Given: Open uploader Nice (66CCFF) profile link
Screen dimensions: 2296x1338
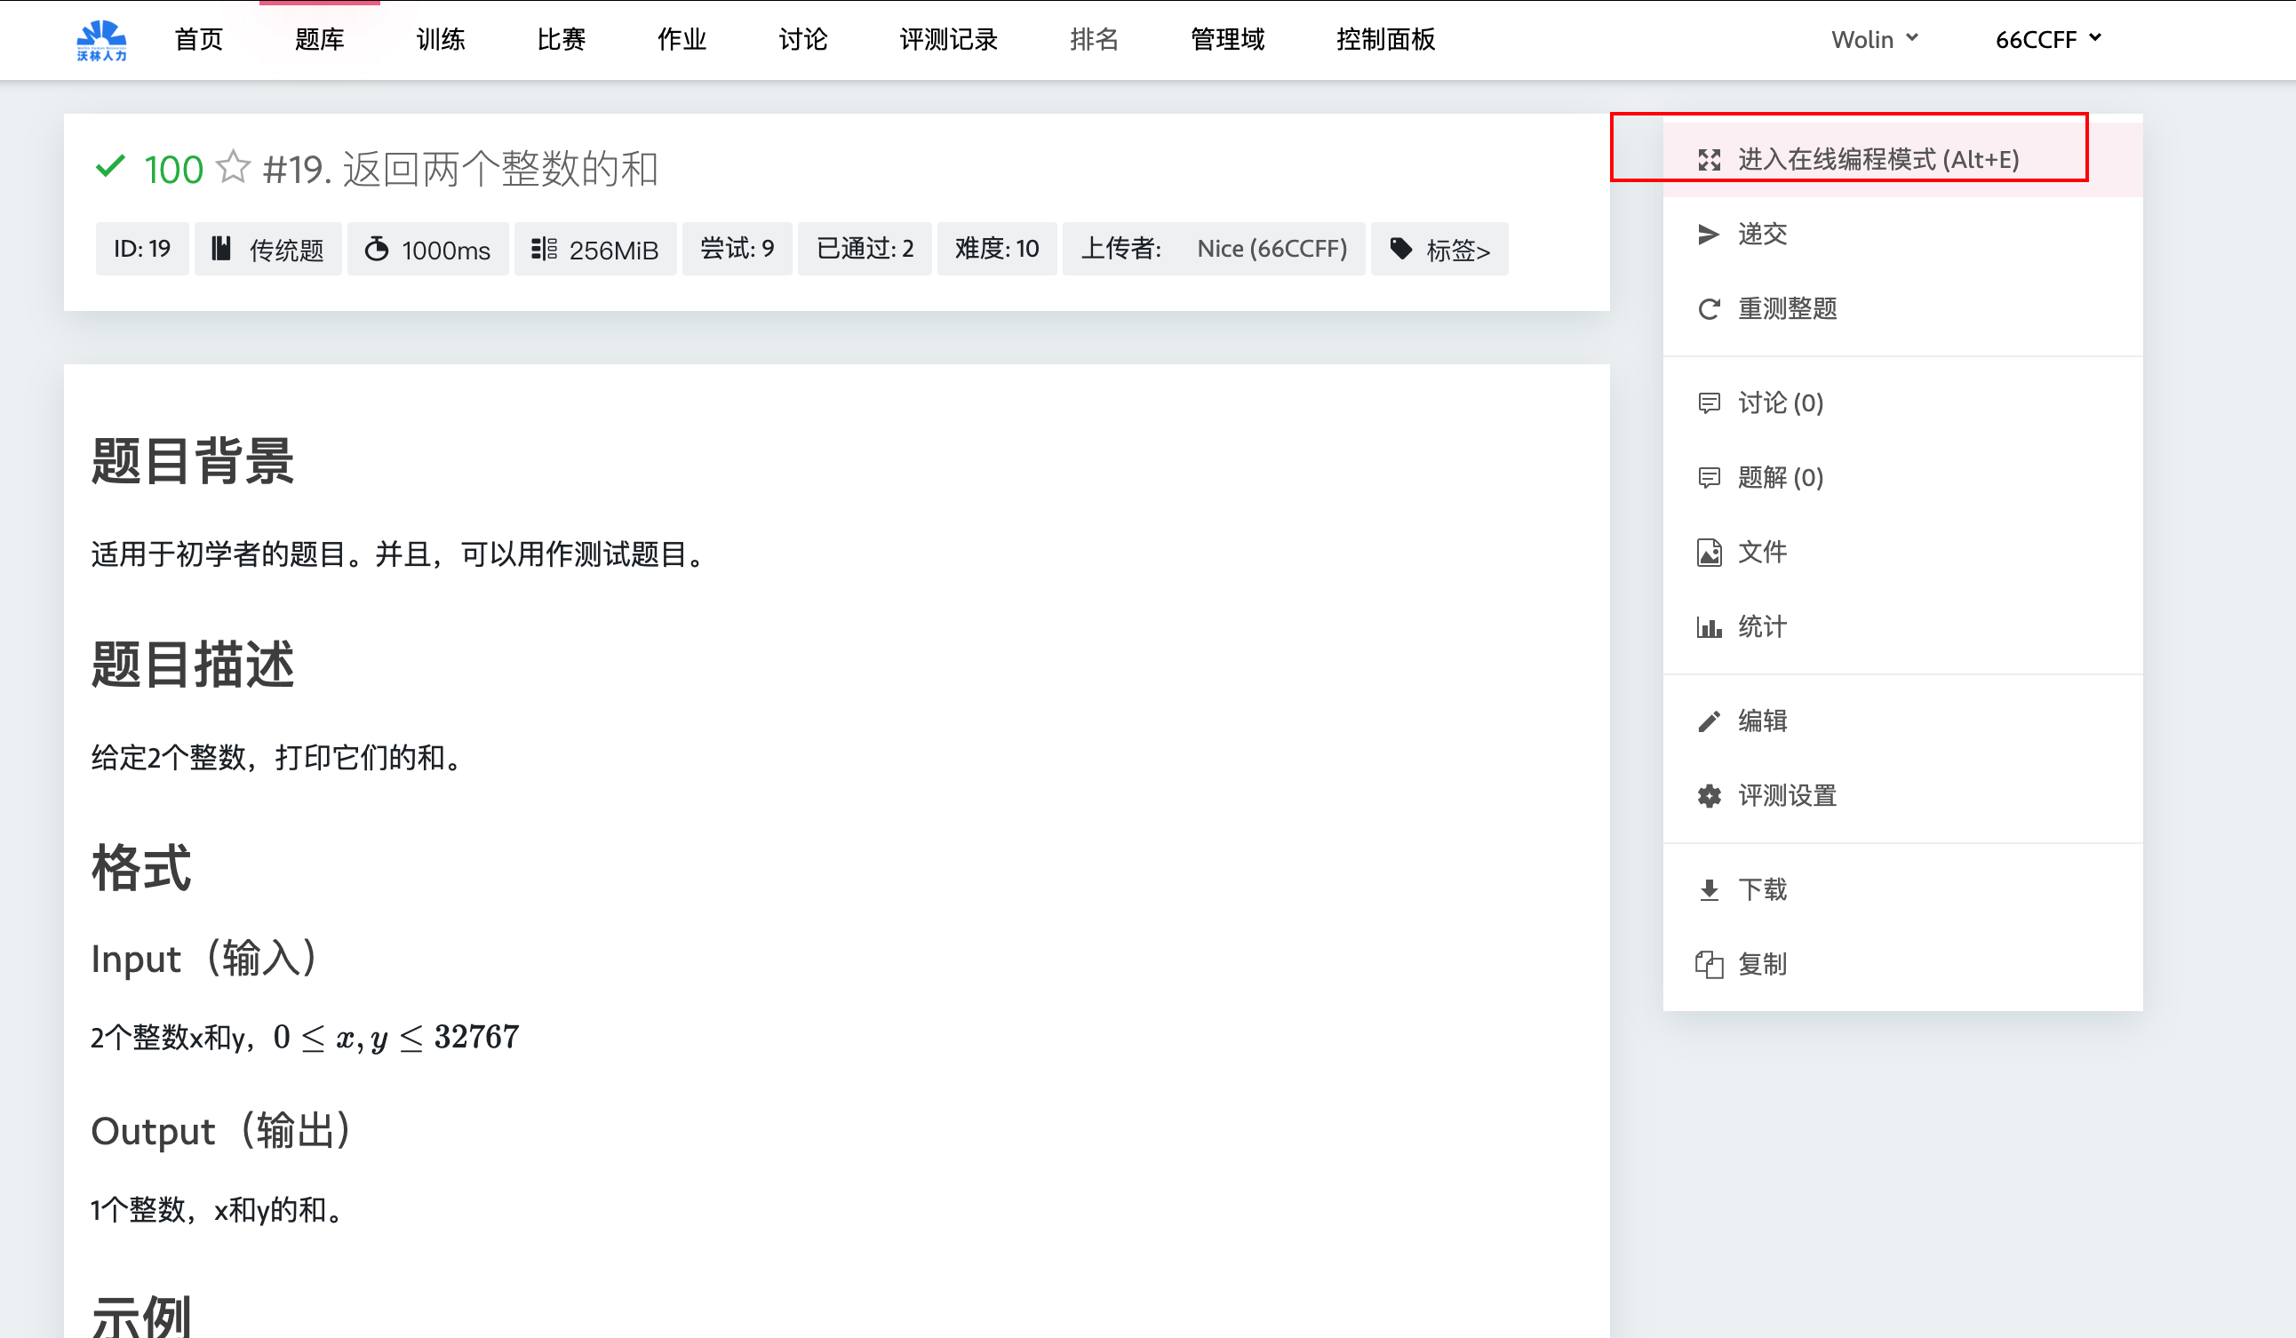Looking at the screenshot, I should (x=1271, y=249).
